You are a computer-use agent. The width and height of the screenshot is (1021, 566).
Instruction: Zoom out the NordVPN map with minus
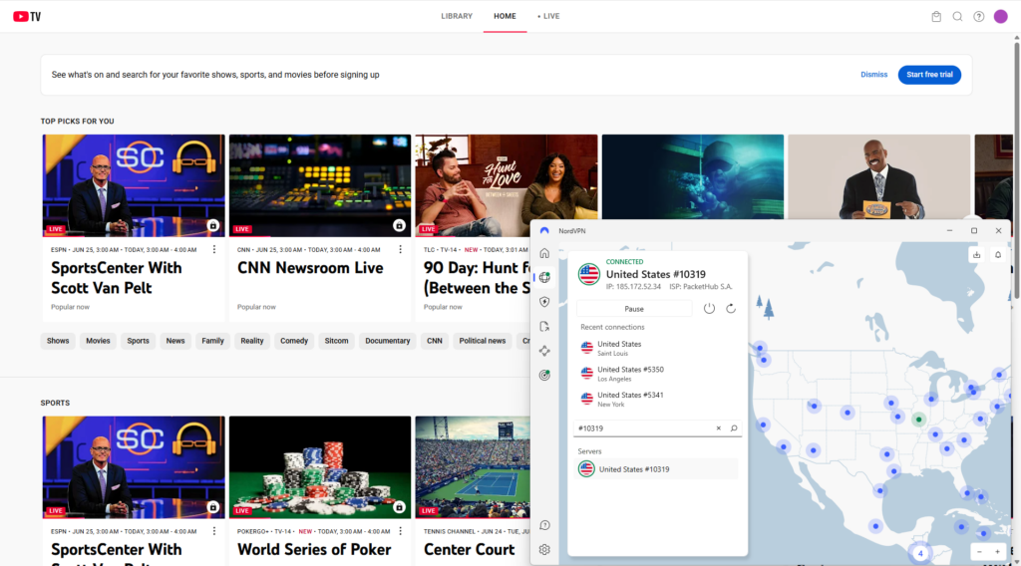pos(979,552)
